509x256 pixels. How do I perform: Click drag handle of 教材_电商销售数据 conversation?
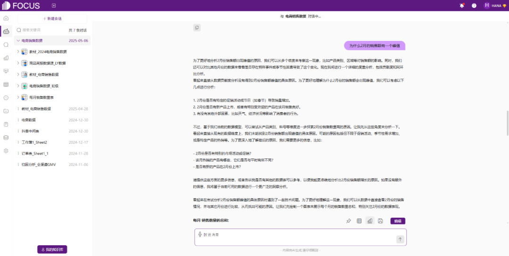[18, 109]
